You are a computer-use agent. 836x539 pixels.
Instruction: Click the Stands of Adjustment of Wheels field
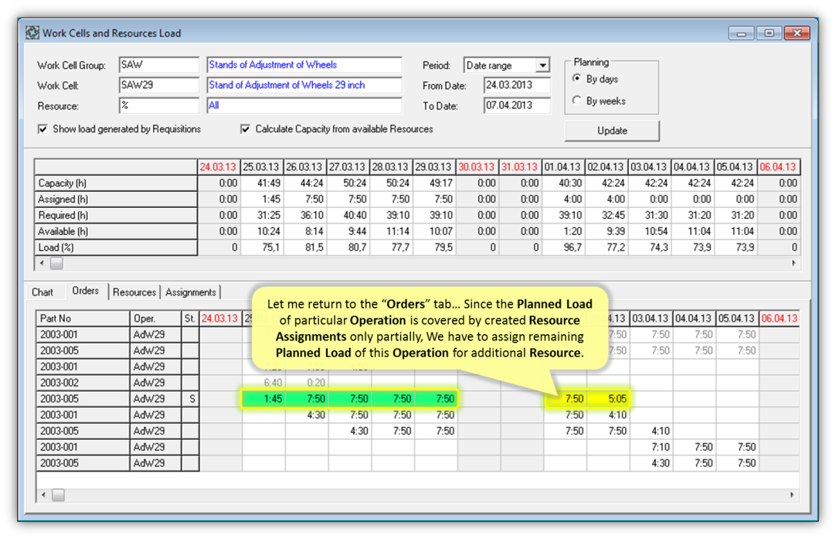pyautogui.click(x=304, y=65)
